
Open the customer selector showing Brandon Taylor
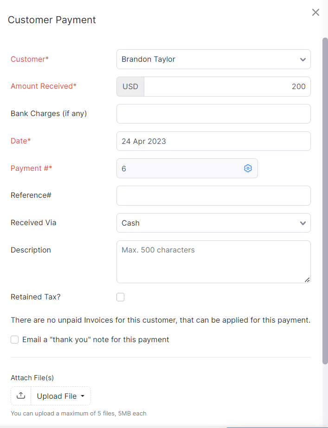click(x=213, y=59)
